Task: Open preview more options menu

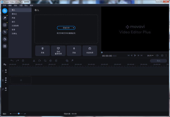Action: click(166, 55)
